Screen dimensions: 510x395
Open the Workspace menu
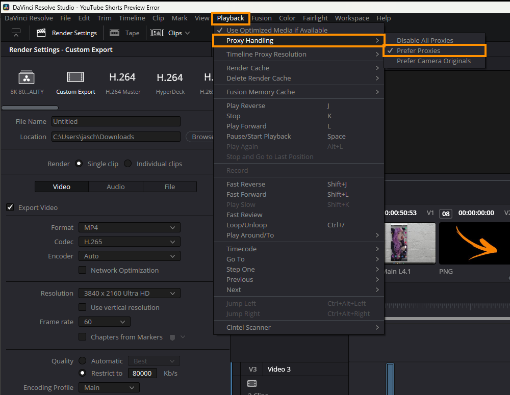pos(352,18)
